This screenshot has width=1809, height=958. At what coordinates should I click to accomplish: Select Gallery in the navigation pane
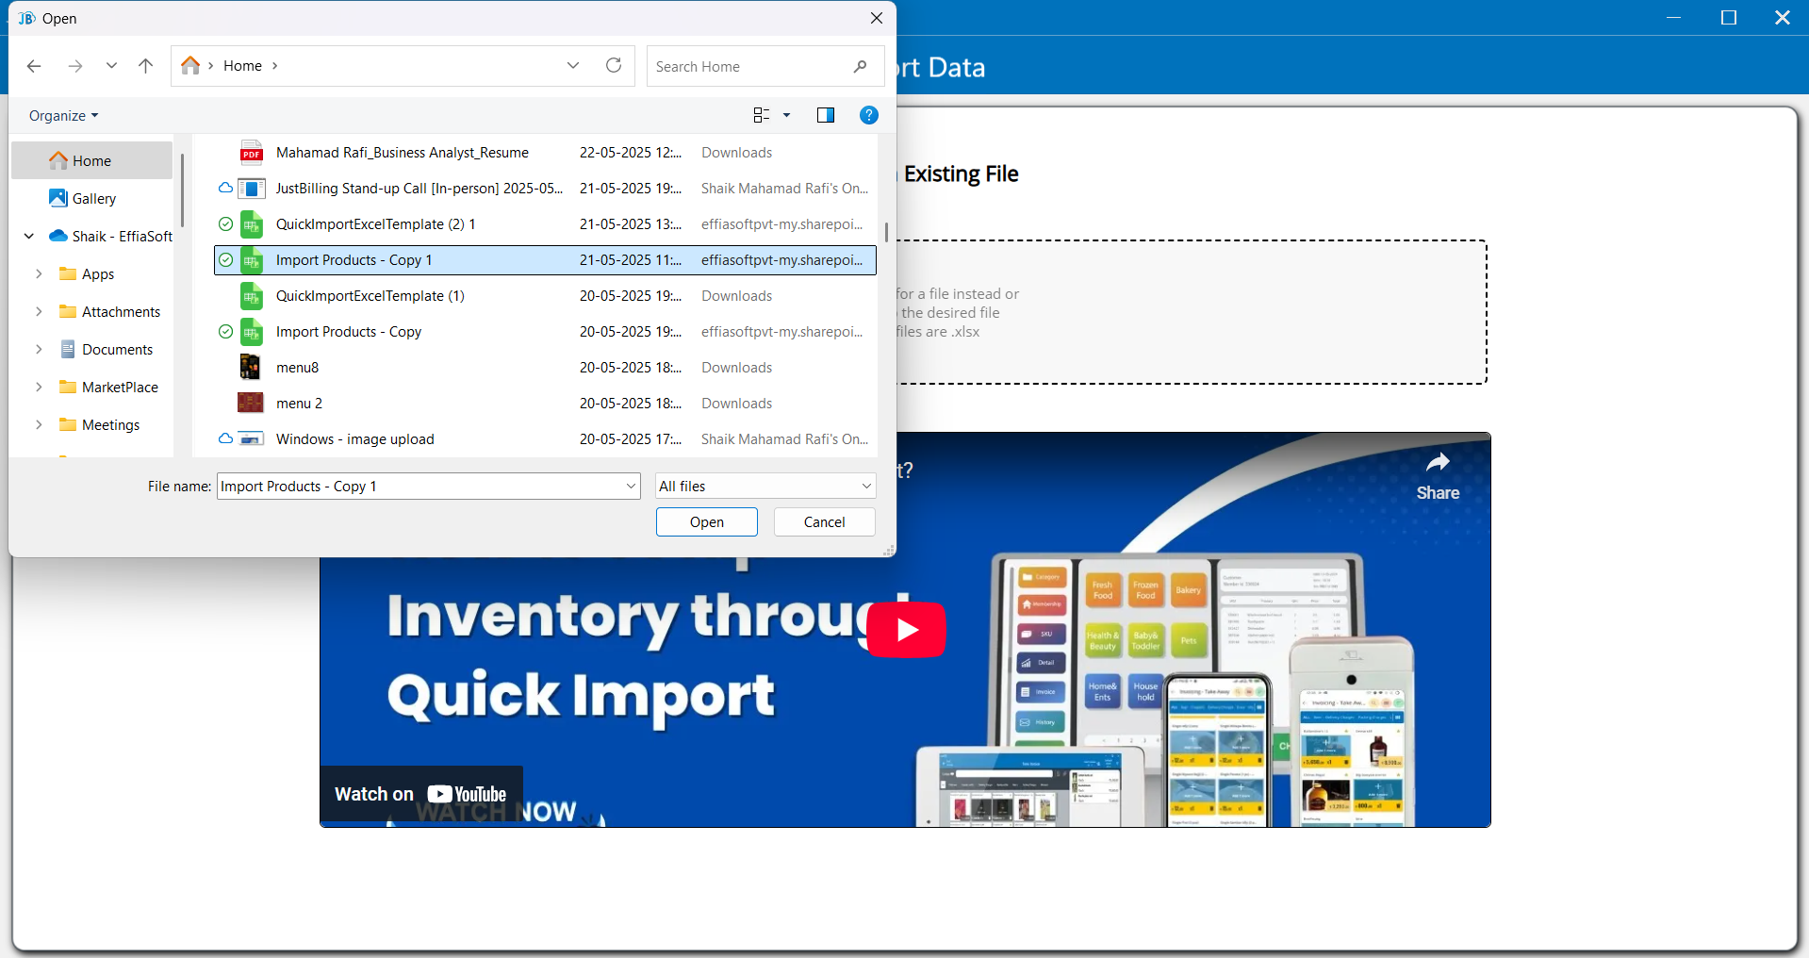[93, 198]
